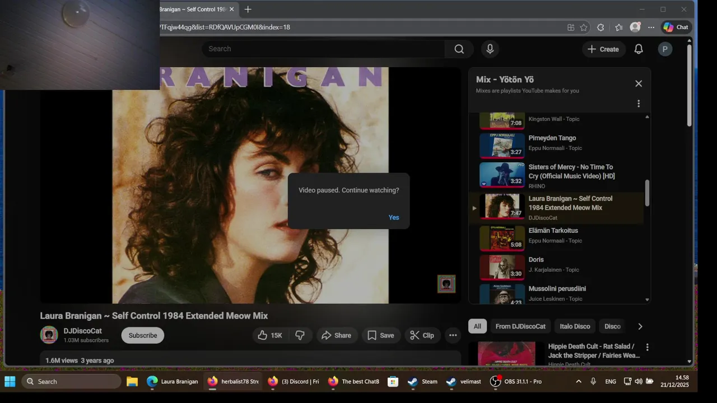Open browser extensions puzzle icon
717x403 pixels.
click(600, 27)
